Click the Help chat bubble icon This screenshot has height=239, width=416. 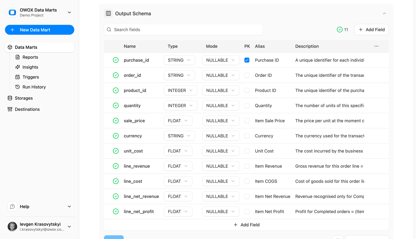click(x=12, y=207)
